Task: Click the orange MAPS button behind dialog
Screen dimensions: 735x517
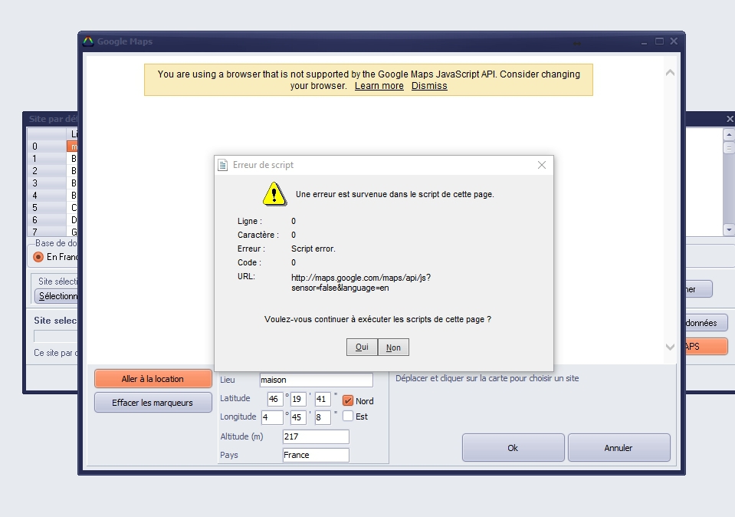Action: click(x=707, y=347)
